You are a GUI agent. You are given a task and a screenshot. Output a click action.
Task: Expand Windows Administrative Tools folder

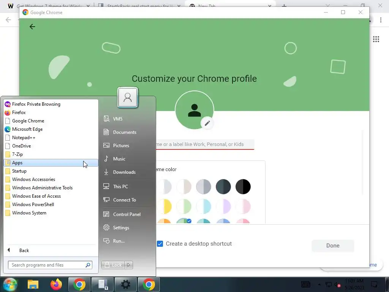point(51,188)
